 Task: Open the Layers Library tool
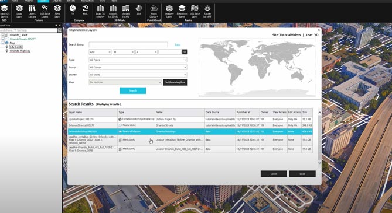click(32, 11)
